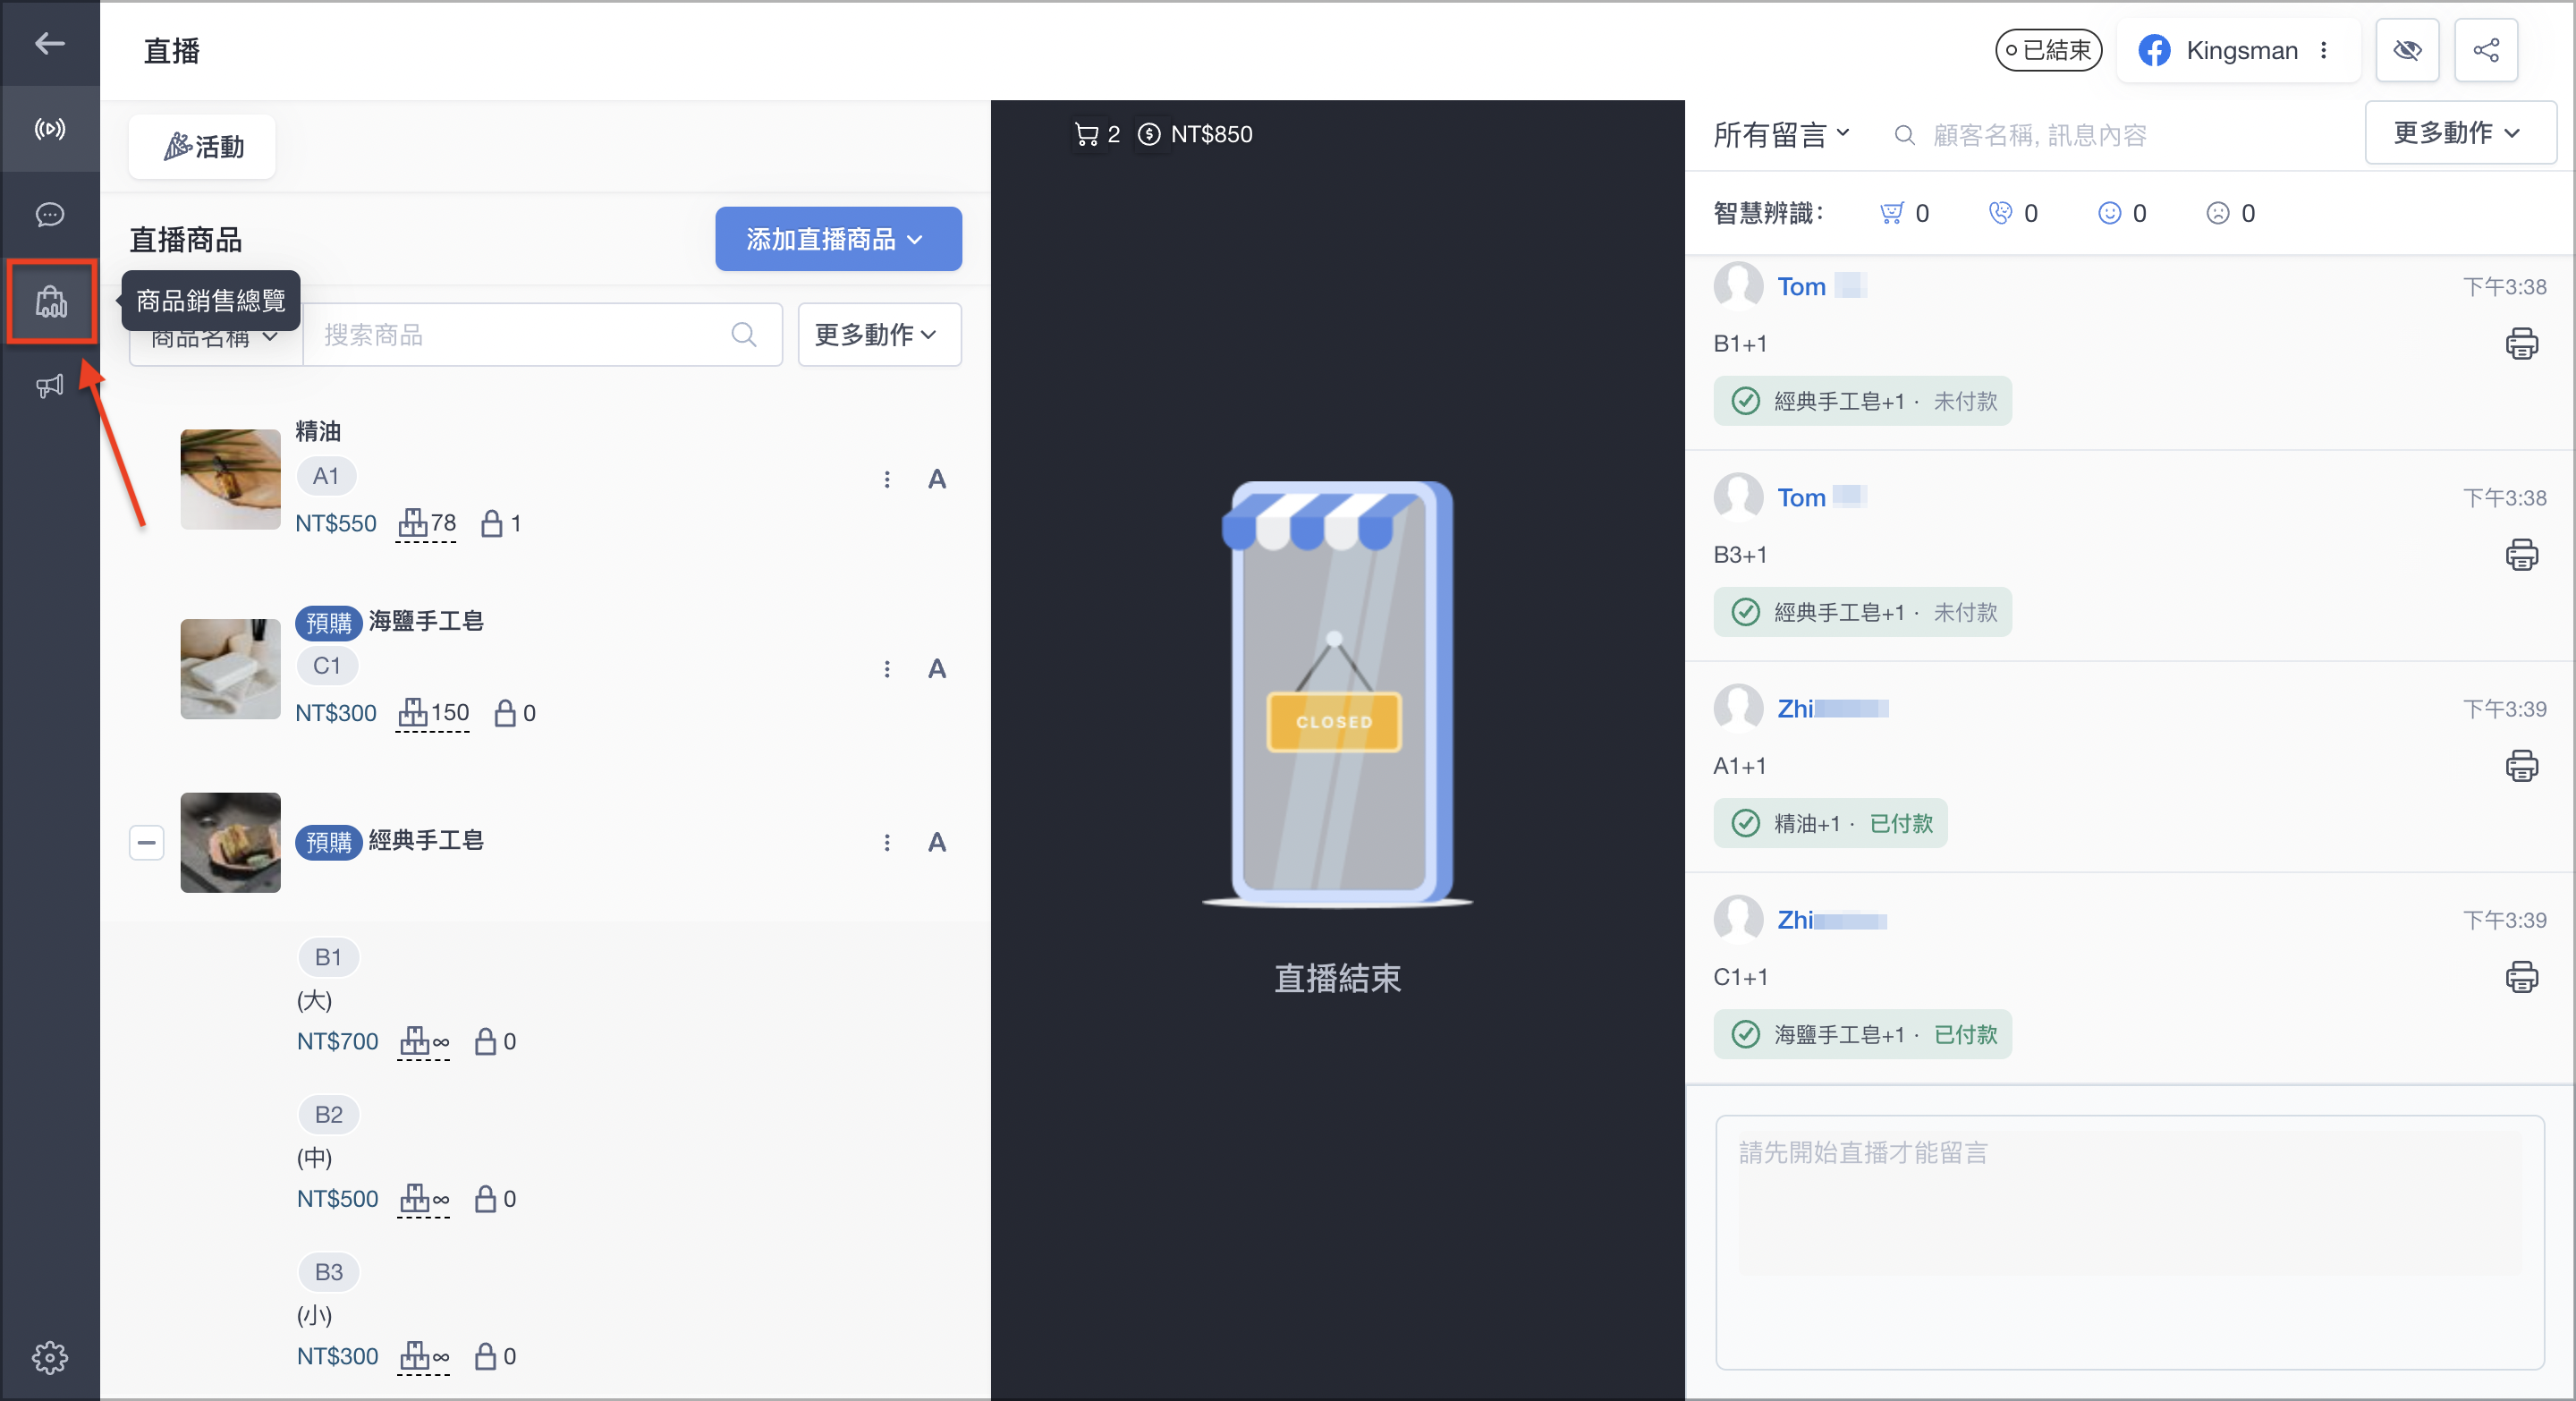Go back using the arrow icon
This screenshot has width=2576, height=1401.
coord(49,44)
